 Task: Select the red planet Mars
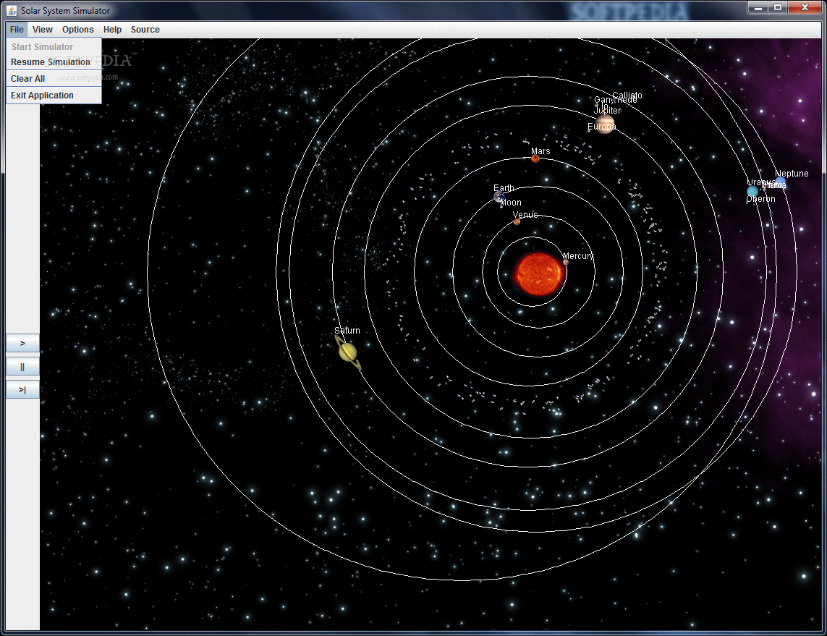point(536,158)
